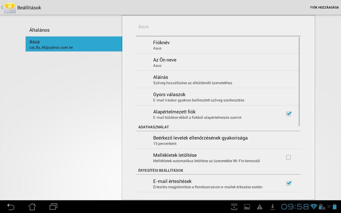Tap the dock keyboard battery icon
Viewport: 341px width, 213px height.
tap(322, 206)
